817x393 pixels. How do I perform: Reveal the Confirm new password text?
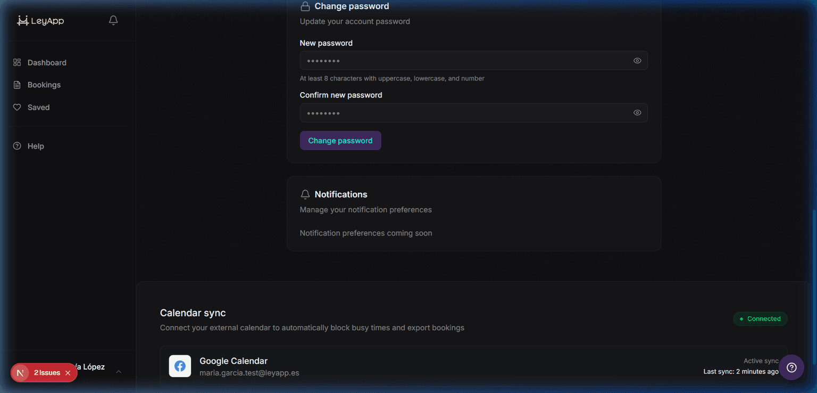[637, 112]
